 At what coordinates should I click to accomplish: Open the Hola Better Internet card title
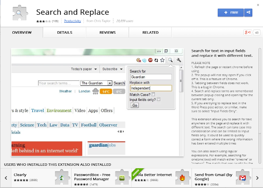click(x=153, y=175)
